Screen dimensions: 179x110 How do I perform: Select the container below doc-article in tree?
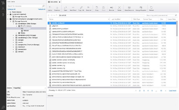click(x=26, y=31)
